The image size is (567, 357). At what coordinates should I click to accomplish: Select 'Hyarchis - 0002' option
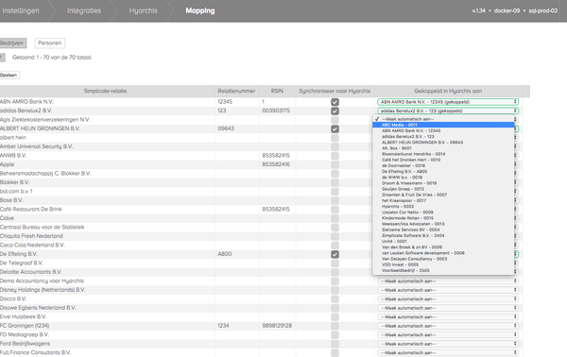click(x=443, y=206)
